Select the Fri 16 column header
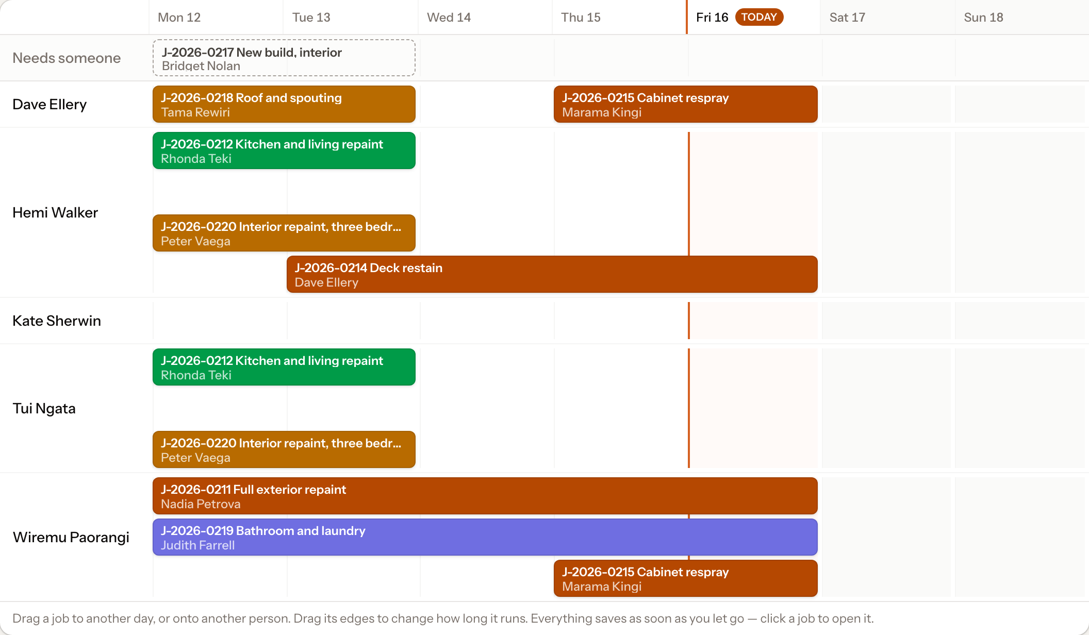 (753, 18)
